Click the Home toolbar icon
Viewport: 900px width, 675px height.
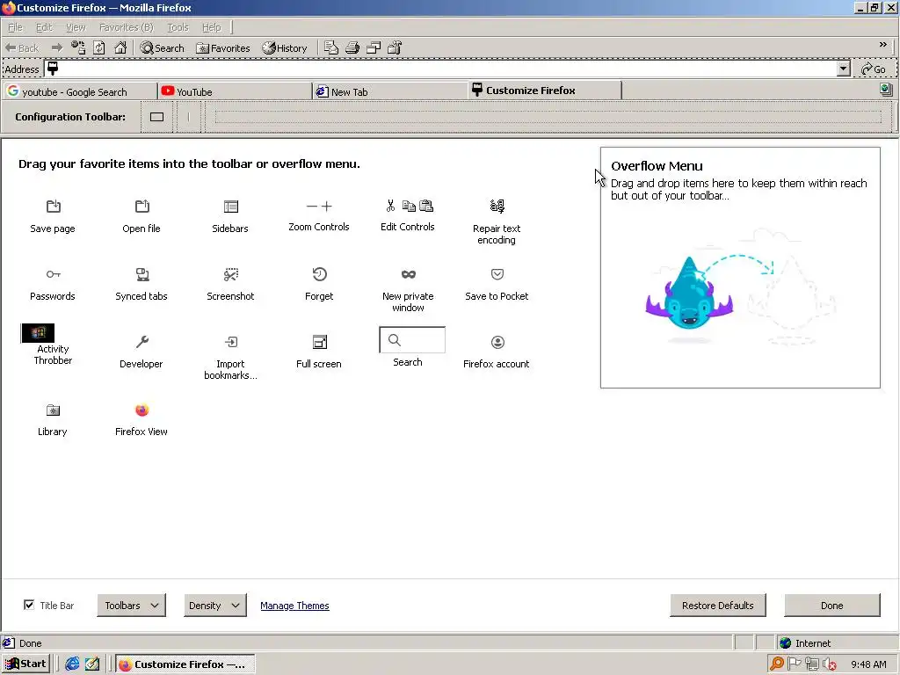click(x=120, y=47)
